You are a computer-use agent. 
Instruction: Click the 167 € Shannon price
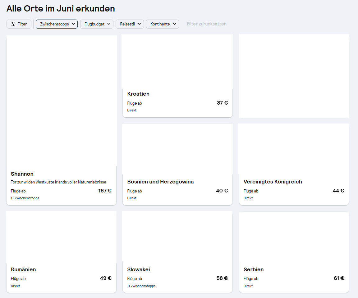[105, 191]
